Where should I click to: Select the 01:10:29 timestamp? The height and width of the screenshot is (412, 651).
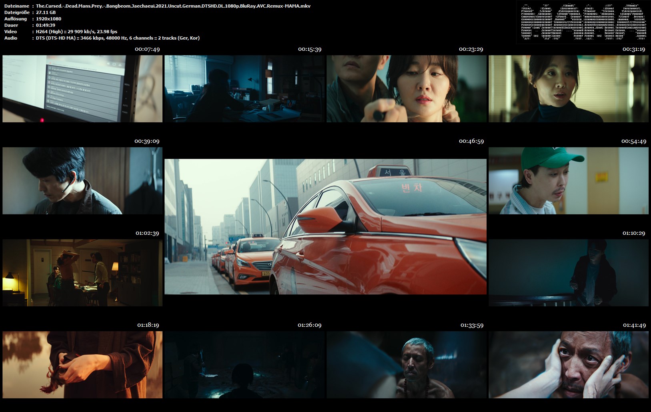click(x=634, y=233)
